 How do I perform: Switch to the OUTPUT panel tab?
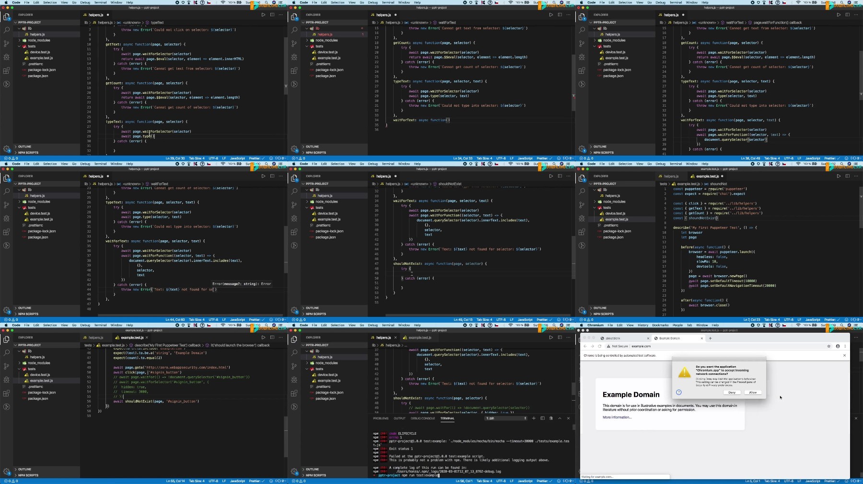pyautogui.click(x=399, y=418)
